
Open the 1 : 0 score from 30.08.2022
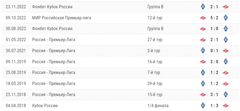(214, 29)
